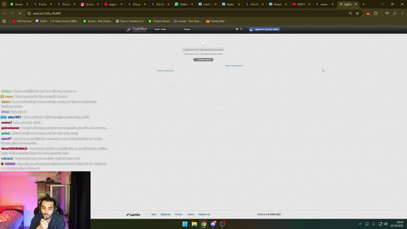Image resolution: width=407 pixels, height=229 pixels.
Task: Switch to the FotMob tab
Action: tap(184, 4)
